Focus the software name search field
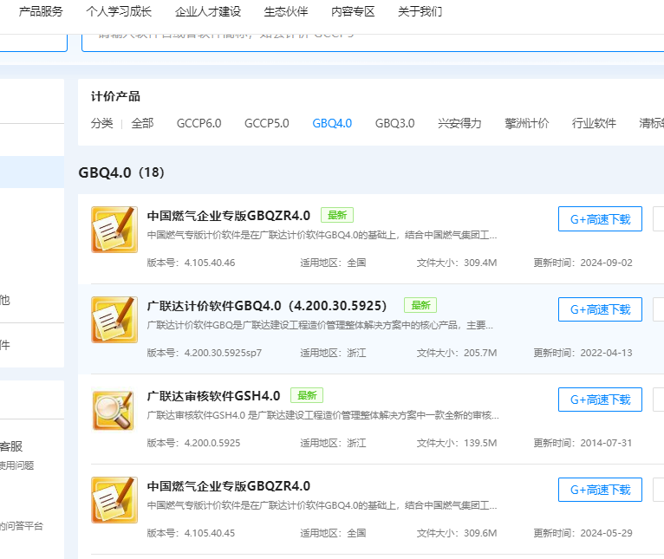Viewport: 664px width, 559px height. [373, 42]
